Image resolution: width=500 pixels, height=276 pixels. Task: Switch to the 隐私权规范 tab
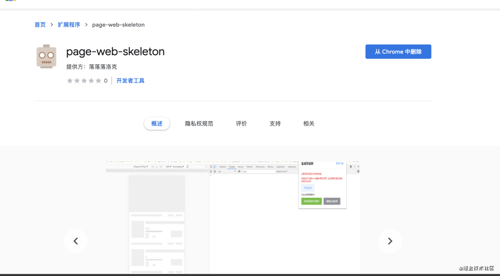tap(199, 124)
